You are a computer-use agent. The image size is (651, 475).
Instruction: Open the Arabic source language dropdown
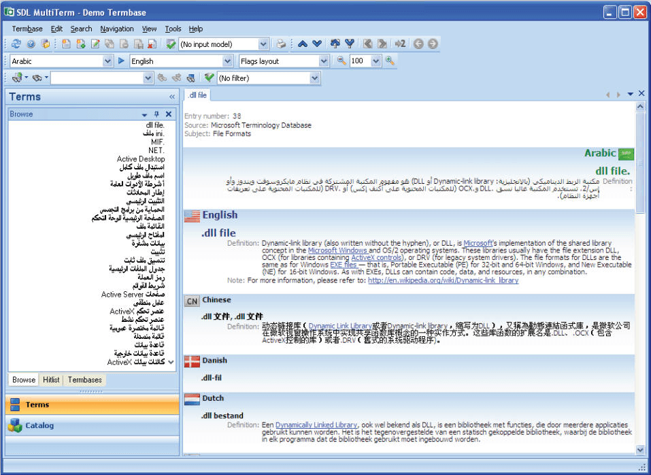[107, 61]
